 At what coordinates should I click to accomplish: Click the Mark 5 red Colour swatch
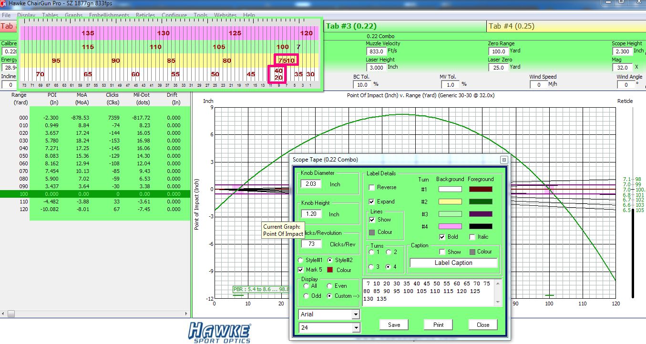tap(330, 270)
